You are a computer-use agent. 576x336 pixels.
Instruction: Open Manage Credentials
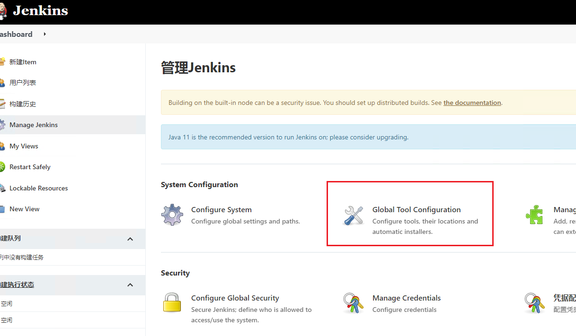click(x=407, y=298)
